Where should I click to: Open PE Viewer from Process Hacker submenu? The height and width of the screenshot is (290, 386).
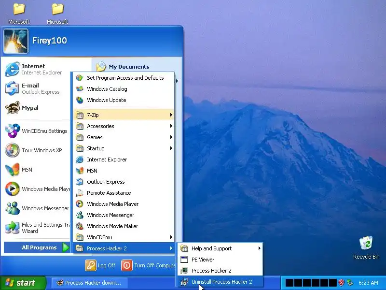pyautogui.click(x=220, y=260)
